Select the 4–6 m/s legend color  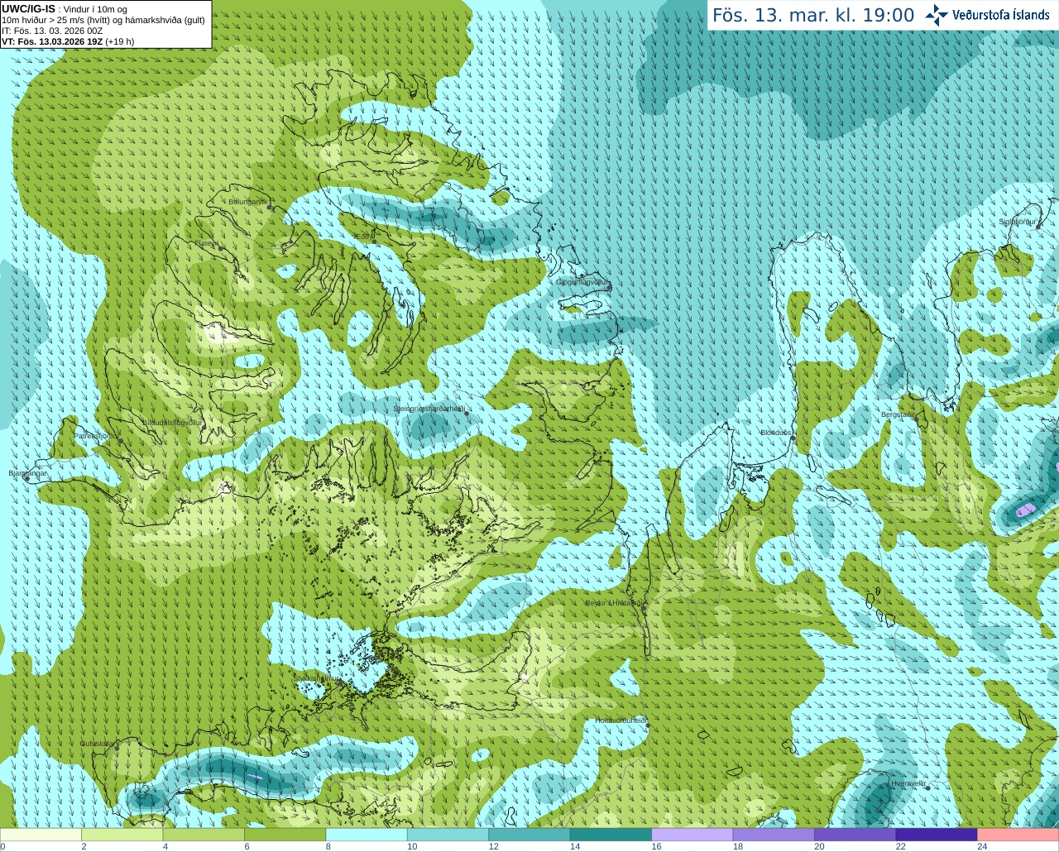click(x=204, y=835)
